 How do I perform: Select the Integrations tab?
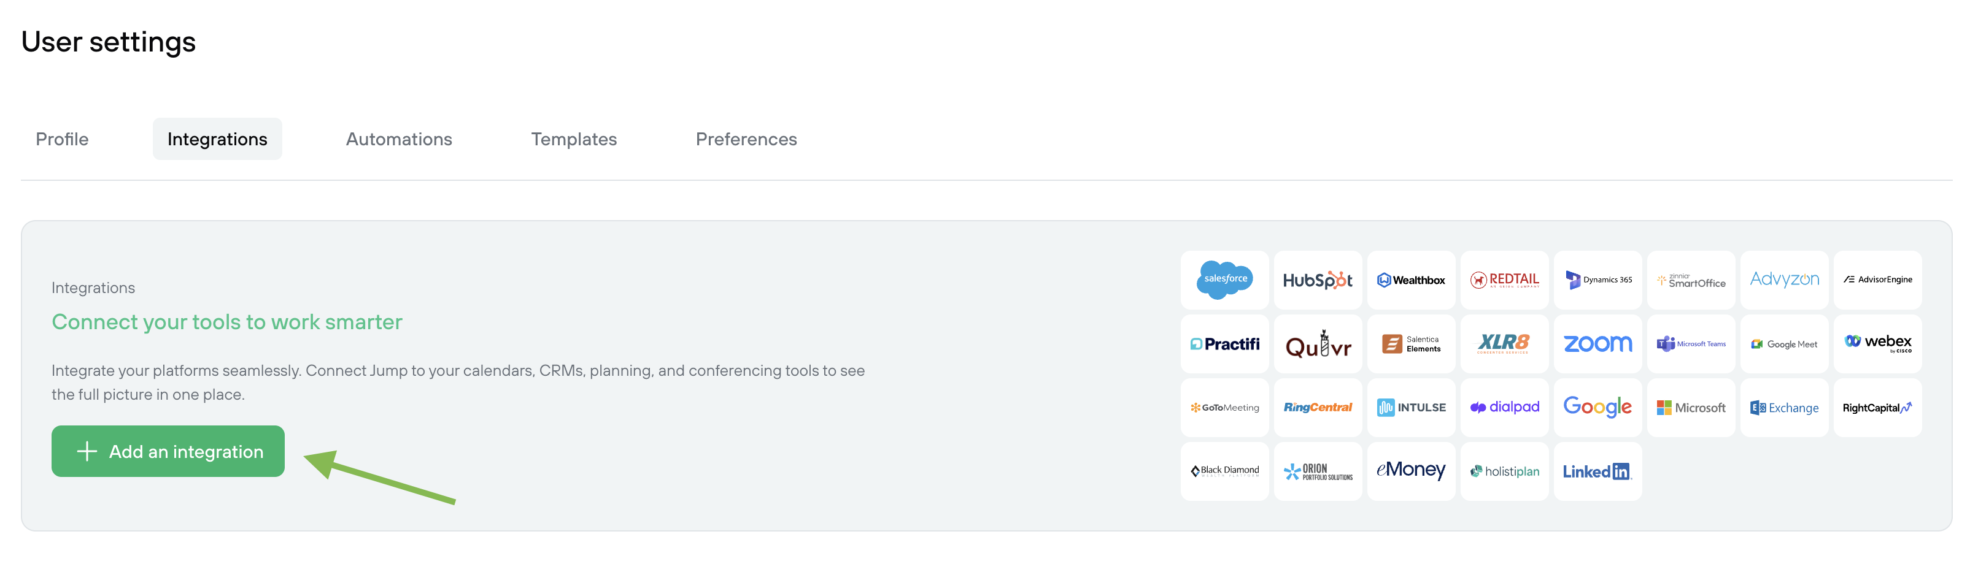pyautogui.click(x=217, y=139)
